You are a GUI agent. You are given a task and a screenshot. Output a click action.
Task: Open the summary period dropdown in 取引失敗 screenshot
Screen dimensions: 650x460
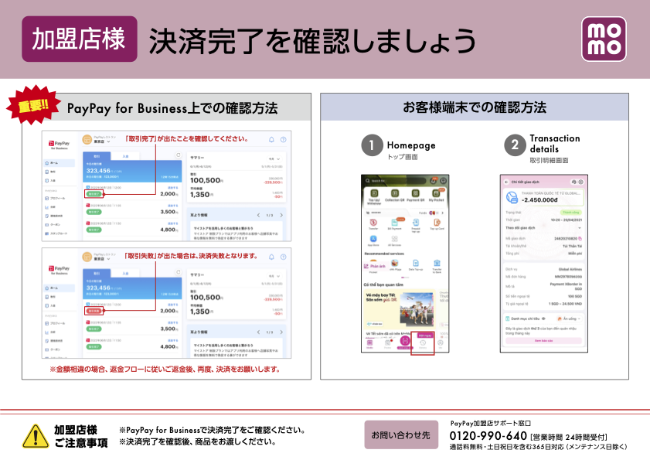(274, 276)
